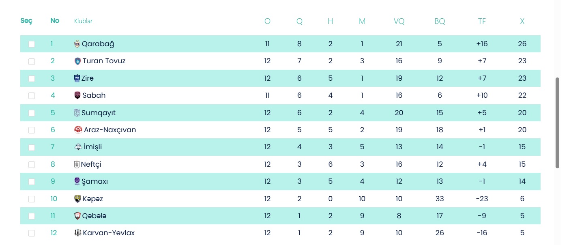Click the Turan Tovuz club logo

coord(77,61)
